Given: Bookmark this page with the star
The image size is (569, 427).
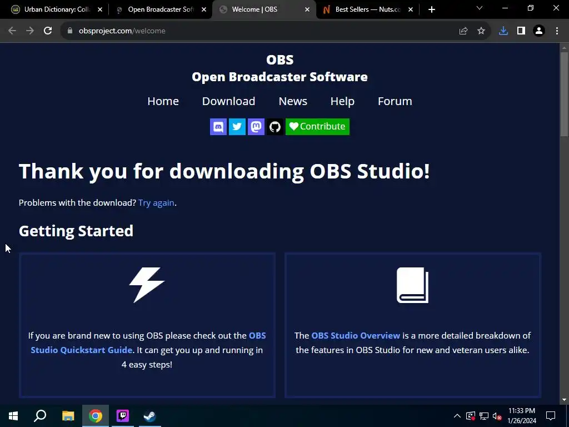Looking at the screenshot, I should [481, 31].
